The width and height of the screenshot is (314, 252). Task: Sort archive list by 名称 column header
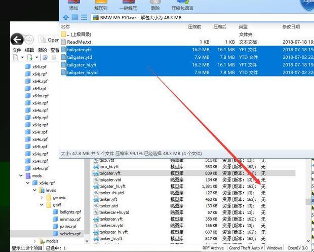[x=66, y=26]
